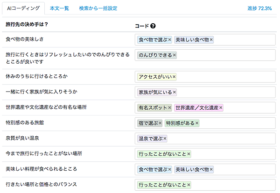The height and width of the screenshot is (193, 280).
Task: Remove the のんびりできる tag
Action: coord(174,55)
